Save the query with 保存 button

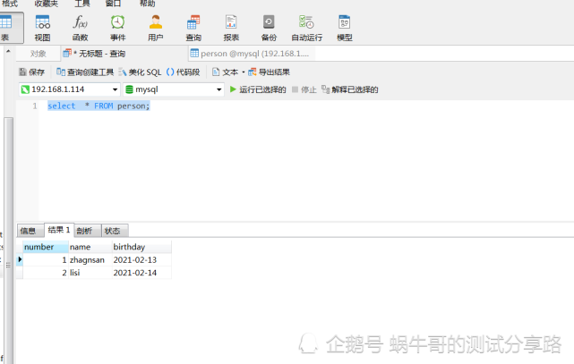(x=32, y=72)
